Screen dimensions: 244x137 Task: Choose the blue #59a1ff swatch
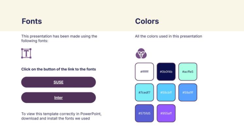point(188,92)
